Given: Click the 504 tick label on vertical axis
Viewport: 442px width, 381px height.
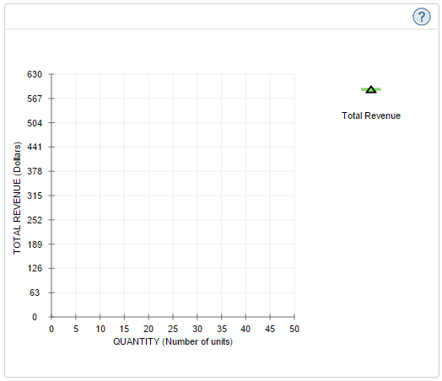Looking at the screenshot, I should pos(35,123).
